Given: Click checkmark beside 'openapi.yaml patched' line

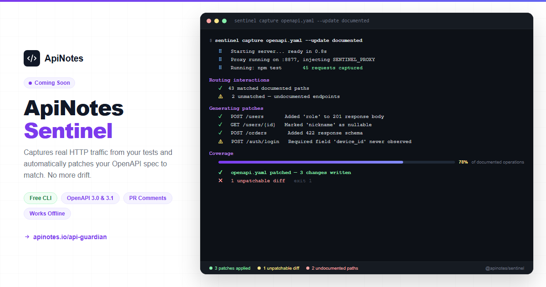Looking at the screenshot, I should [x=220, y=173].
